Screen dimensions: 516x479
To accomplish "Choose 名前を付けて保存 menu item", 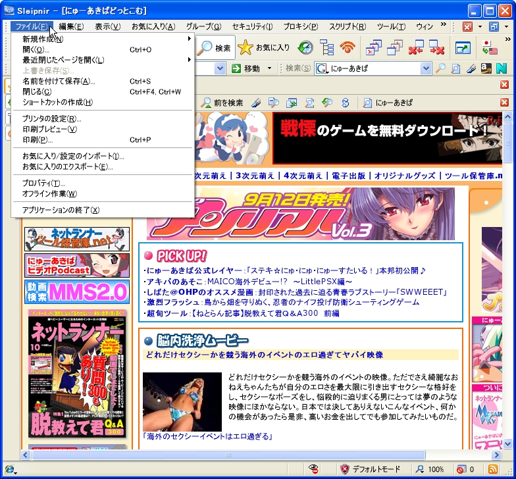I will (x=103, y=81).
